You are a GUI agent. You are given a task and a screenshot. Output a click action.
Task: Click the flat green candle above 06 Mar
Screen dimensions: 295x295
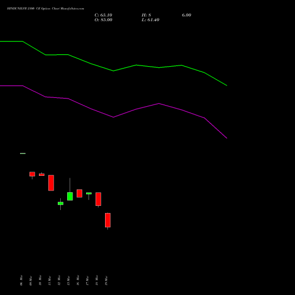click(x=23, y=153)
